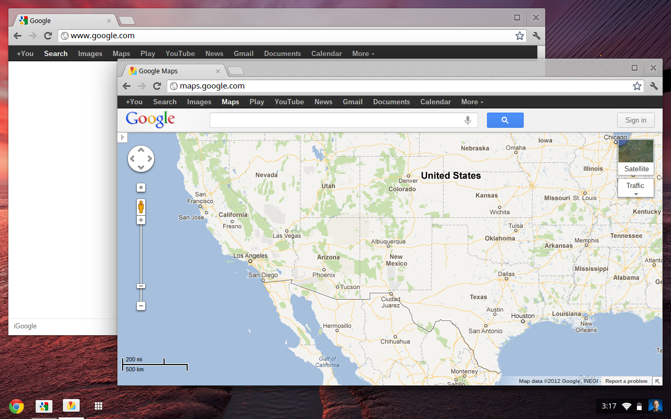Select the Google Maps browser tab
This screenshot has width=671, height=419.
171,71
